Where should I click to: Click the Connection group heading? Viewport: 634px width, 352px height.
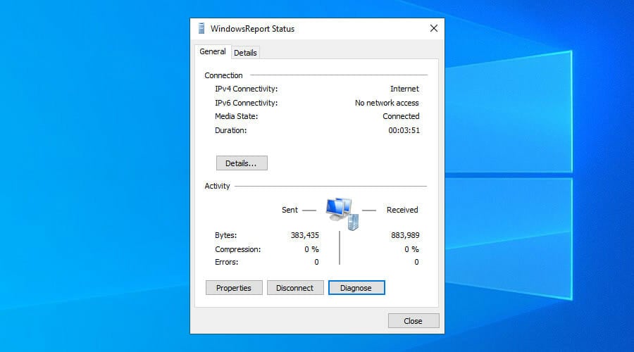pyautogui.click(x=223, y=75)
